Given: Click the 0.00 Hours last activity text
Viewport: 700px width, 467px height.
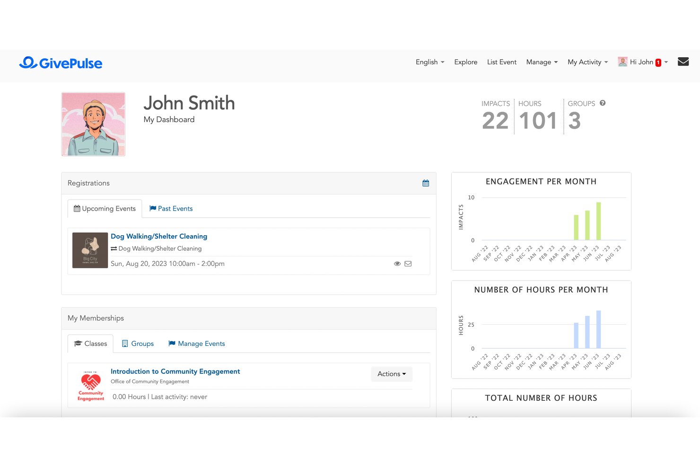Looking at the screenshot, I should 160,397.
